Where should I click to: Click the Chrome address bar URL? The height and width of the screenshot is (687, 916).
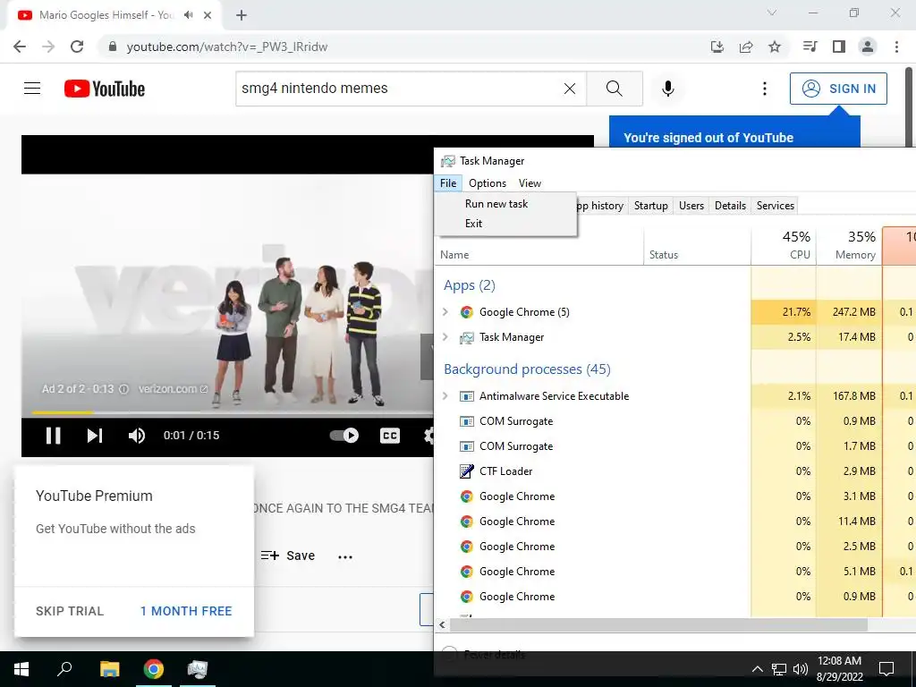coord(227,47)
